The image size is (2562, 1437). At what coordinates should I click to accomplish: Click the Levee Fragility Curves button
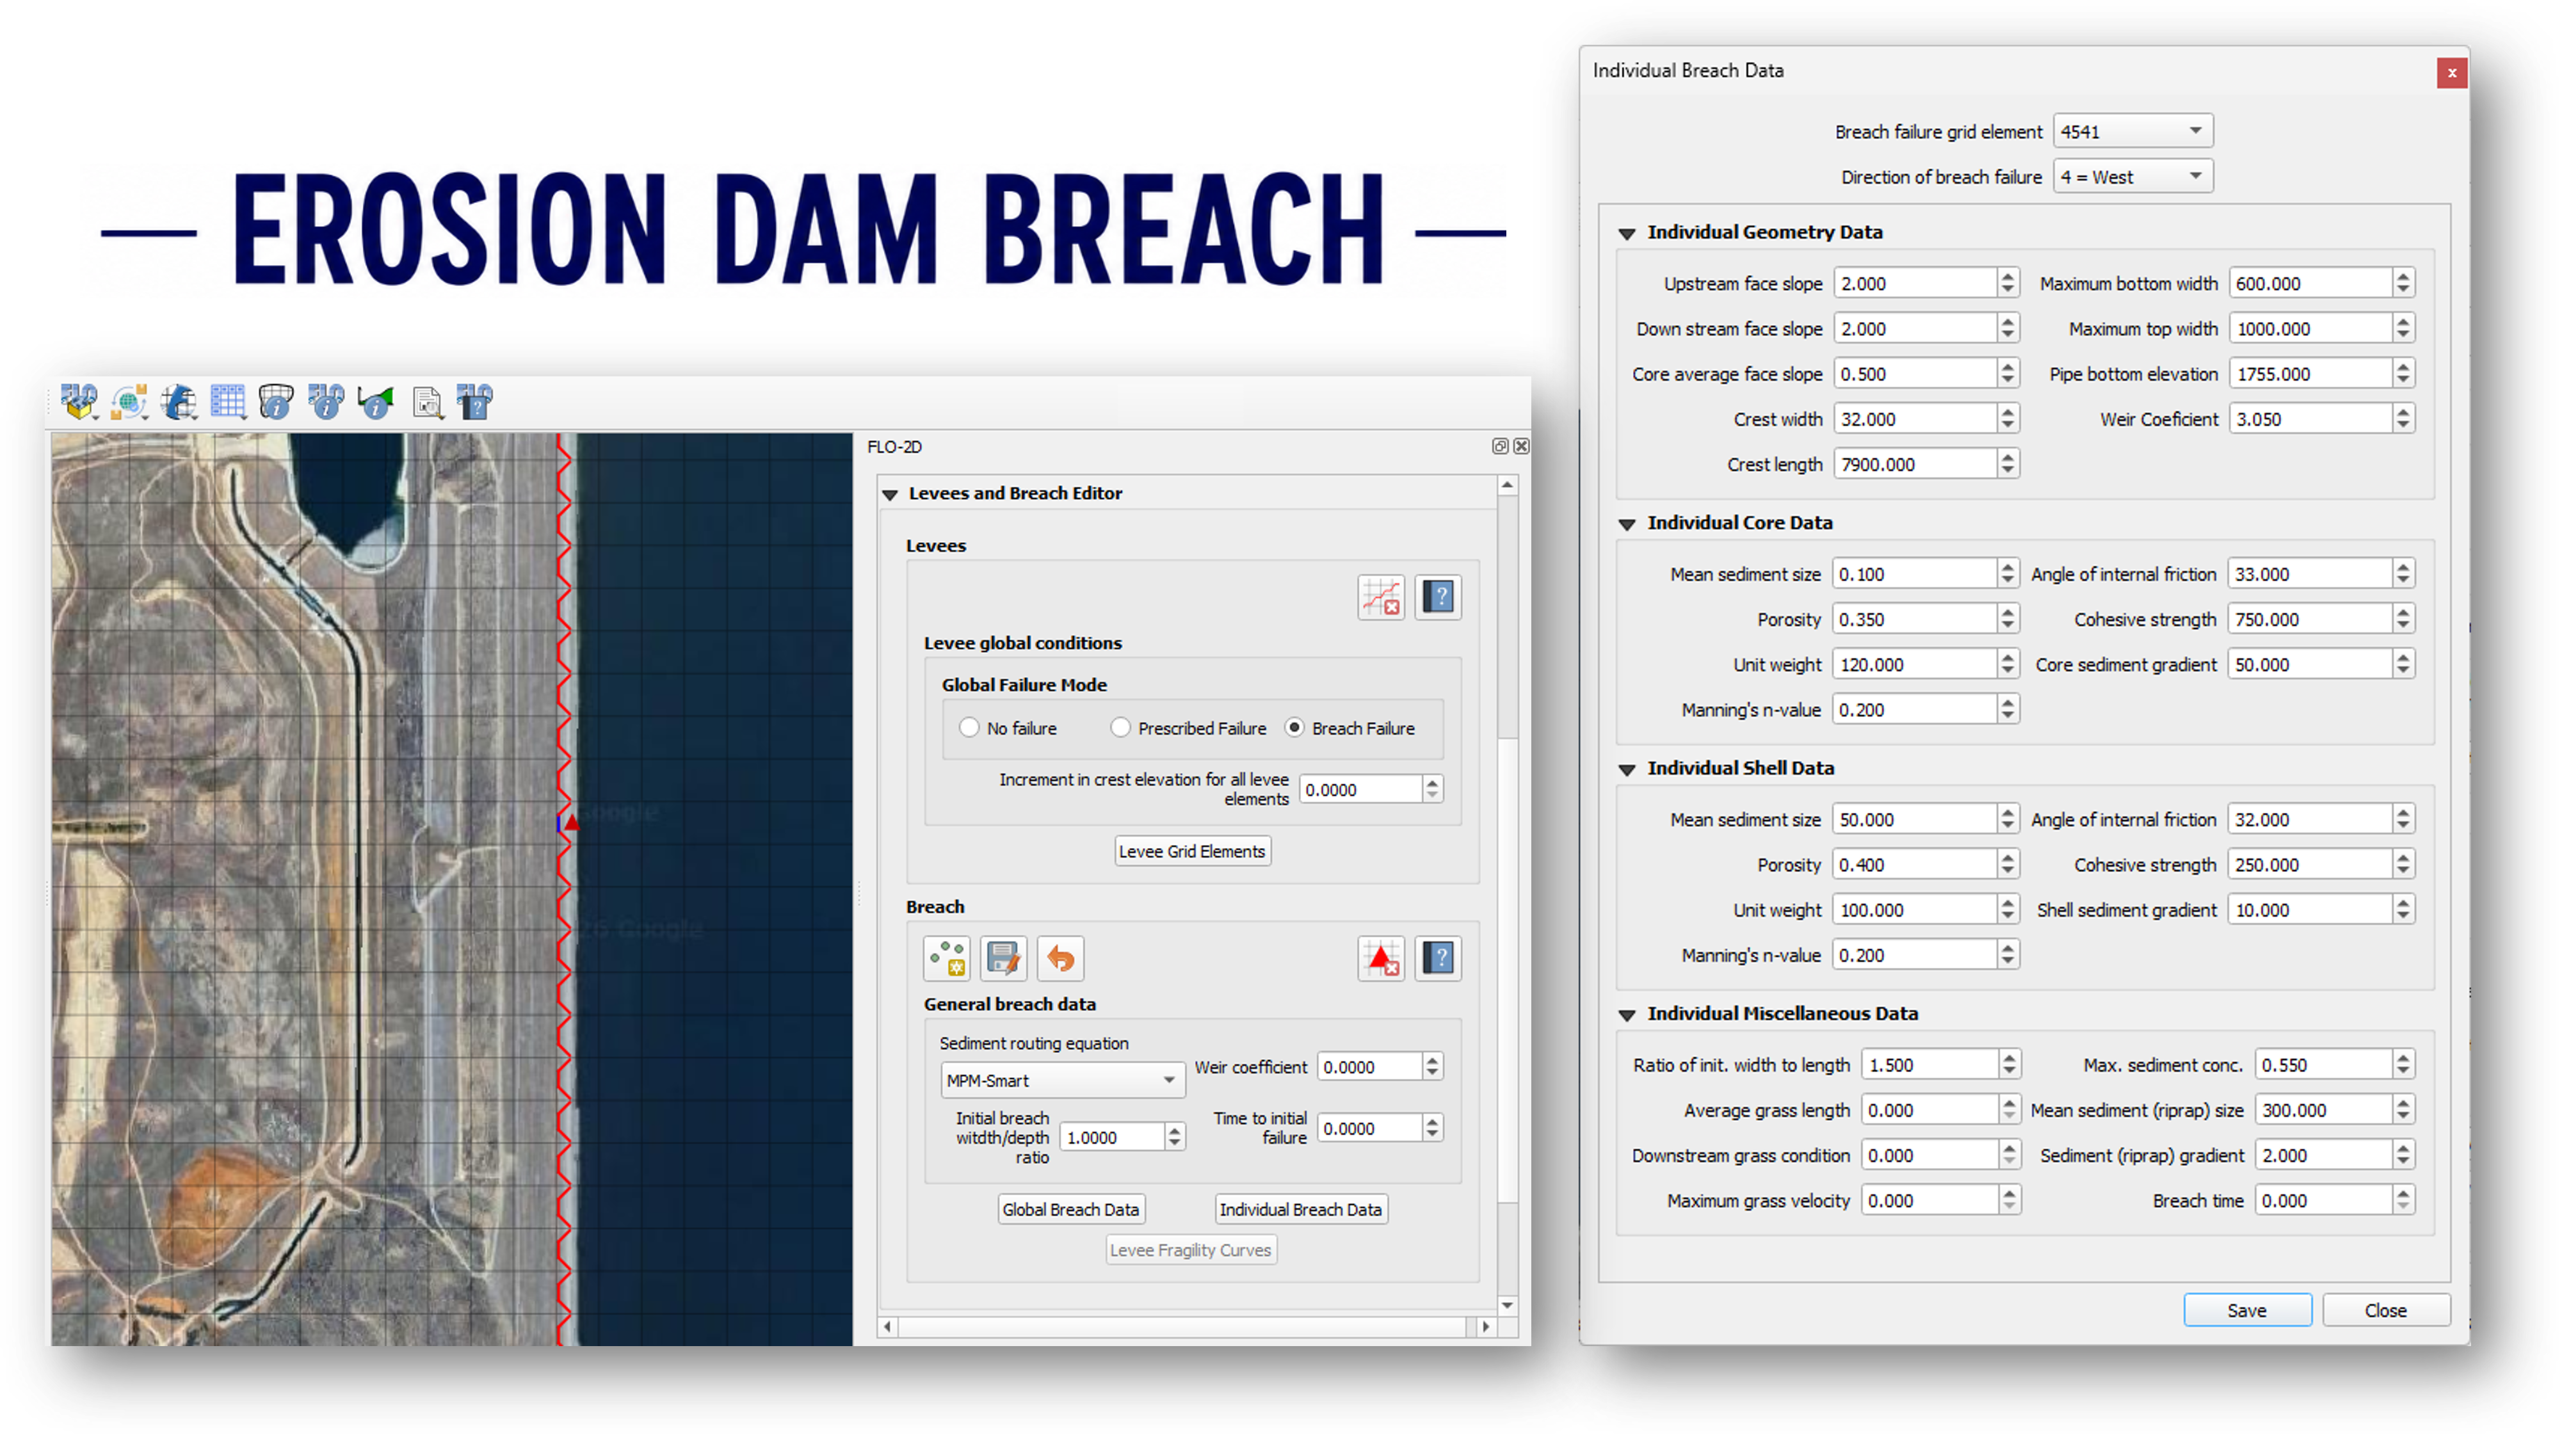pyautogui.click(x=1191, y=1250)
